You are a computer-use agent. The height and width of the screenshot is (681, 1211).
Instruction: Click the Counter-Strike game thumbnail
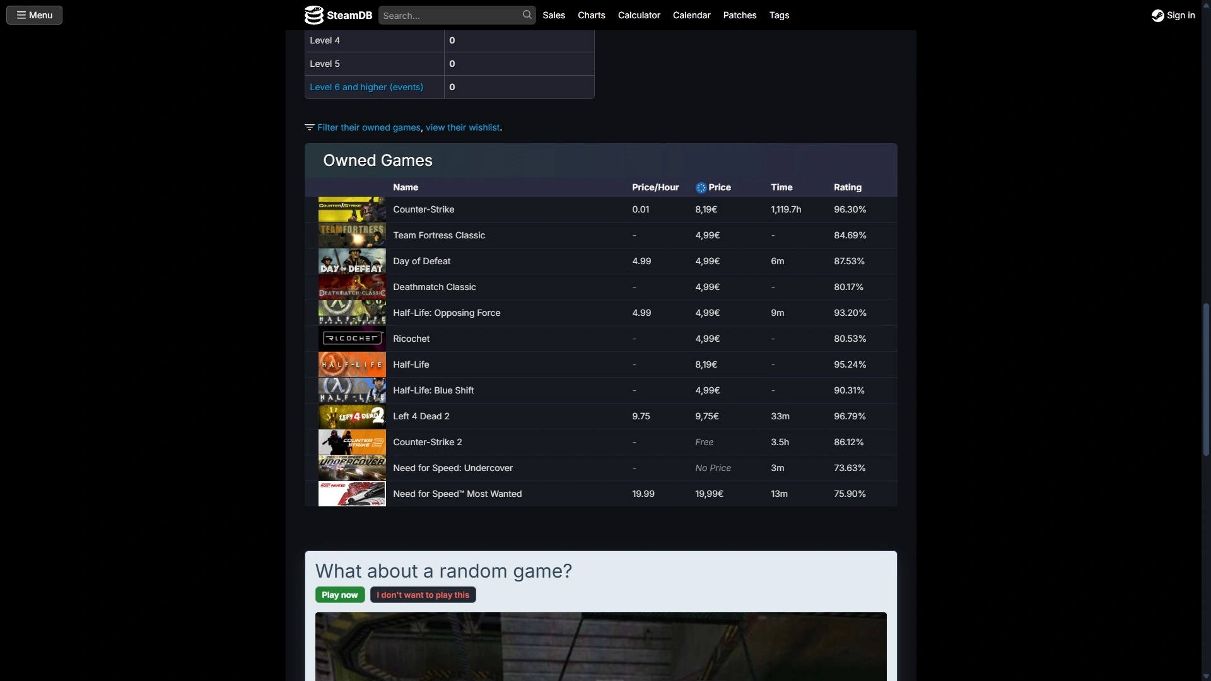(x=352, y=209)
